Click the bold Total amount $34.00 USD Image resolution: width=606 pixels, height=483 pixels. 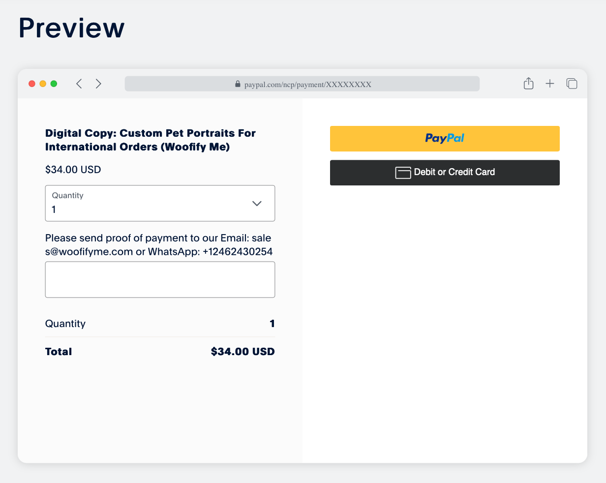[x=242, y=352]
